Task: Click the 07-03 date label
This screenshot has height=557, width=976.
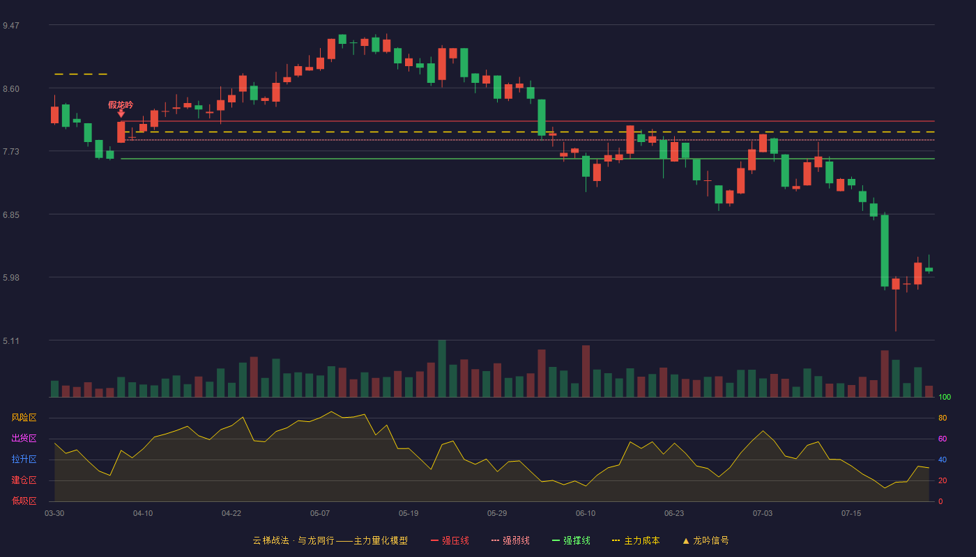Action: point(763,513)
